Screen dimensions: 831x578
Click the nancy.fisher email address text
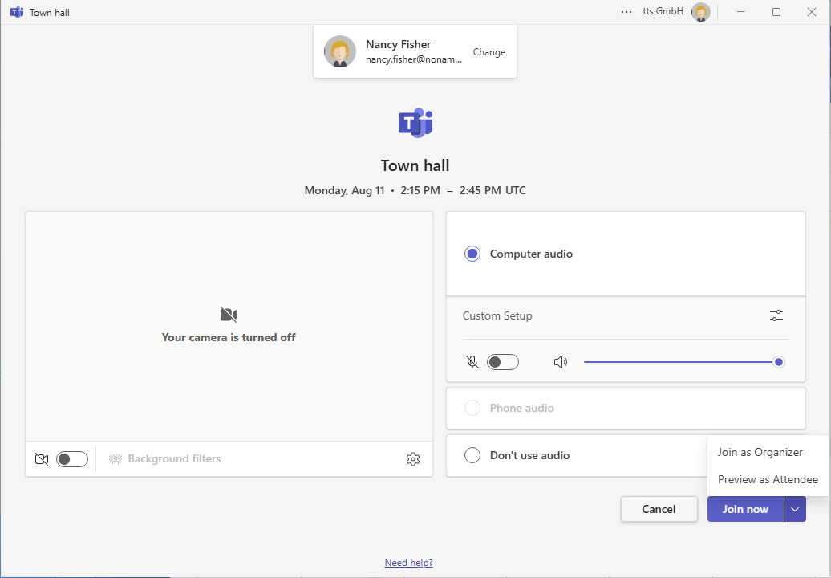(x=413, y=59)
